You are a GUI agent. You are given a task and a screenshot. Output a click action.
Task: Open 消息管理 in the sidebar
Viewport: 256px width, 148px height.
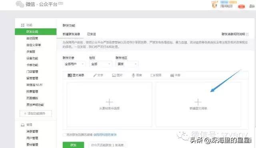pos(32,131)
